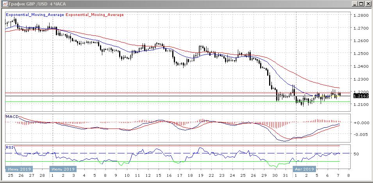Maximize the GBP/USD chart window

tap(361, 4)
